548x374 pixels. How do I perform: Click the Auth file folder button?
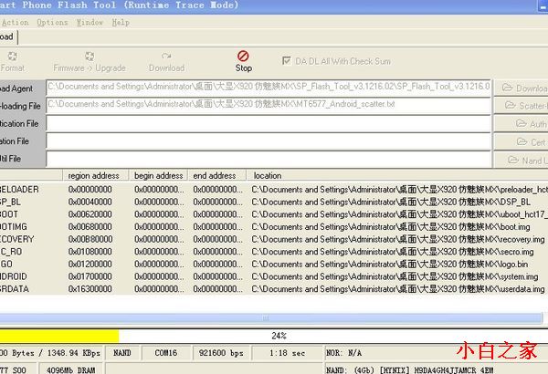click(521, 124)
